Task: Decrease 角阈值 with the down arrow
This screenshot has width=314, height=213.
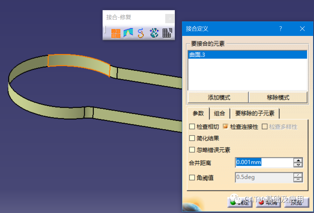Action: [x=298, y=180]
